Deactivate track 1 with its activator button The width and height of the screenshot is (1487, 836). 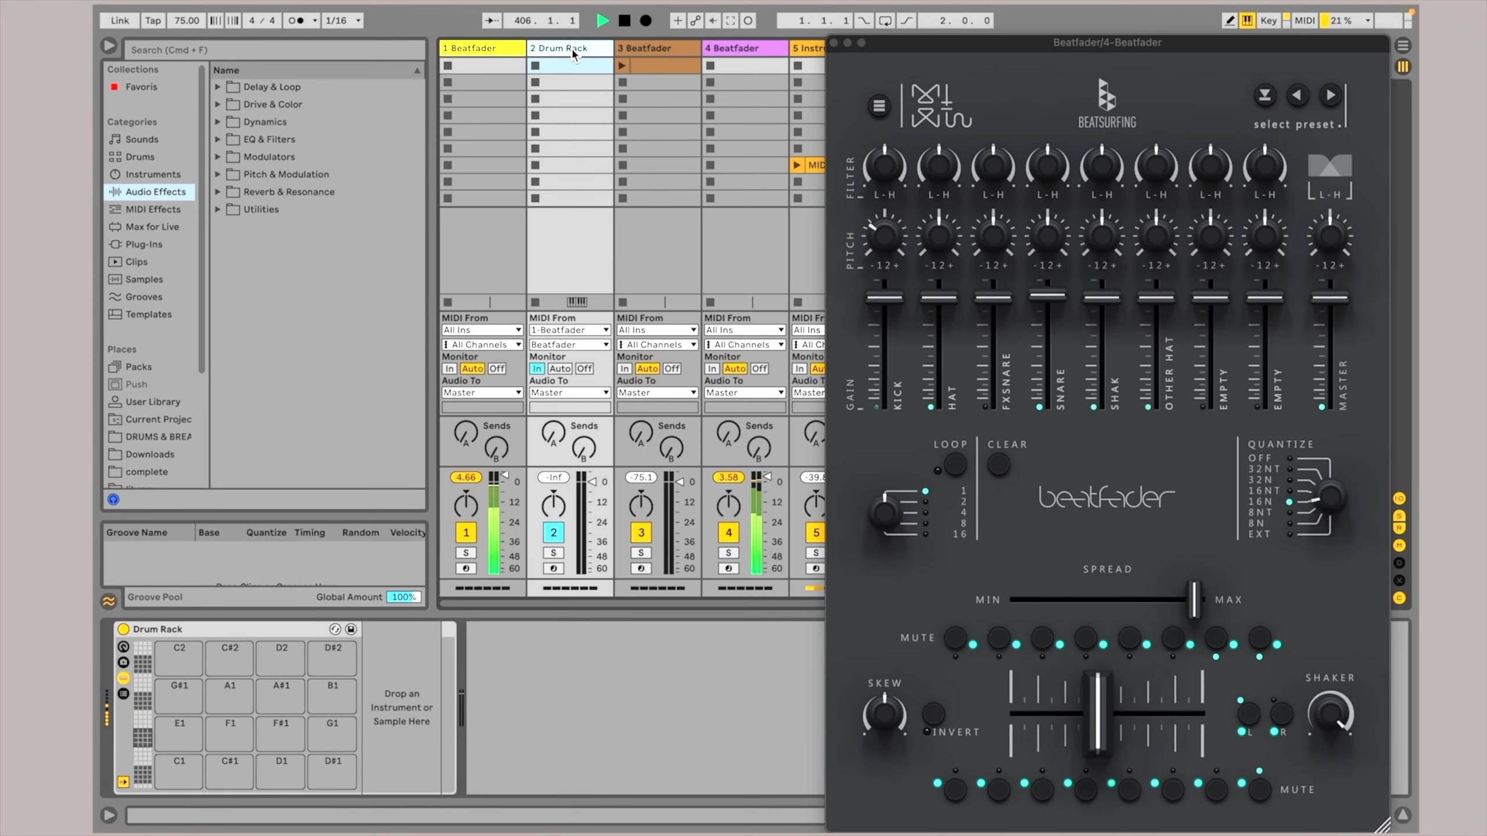[x=466, y=532]
